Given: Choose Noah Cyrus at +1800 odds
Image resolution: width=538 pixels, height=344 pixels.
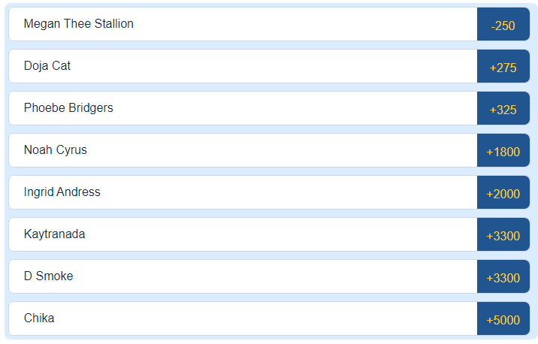Looking at the screenshot, I should tap(503, 151).
